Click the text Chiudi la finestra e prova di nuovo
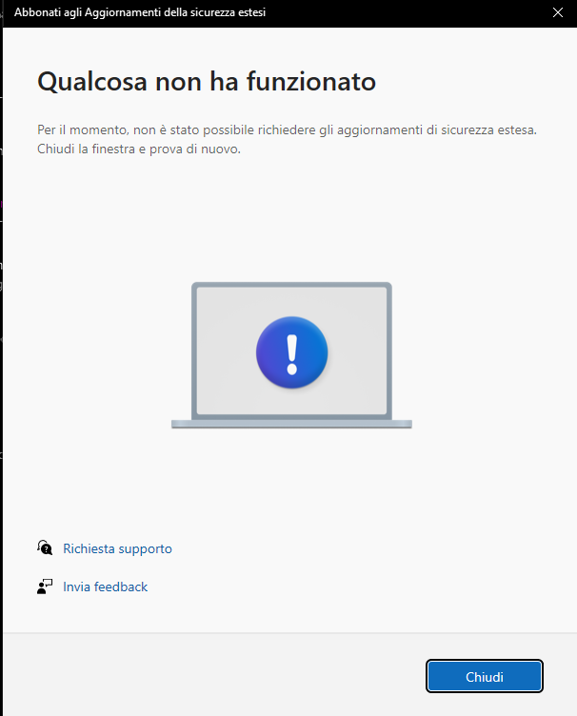Viewport: 577px width, 716px height. [139, 149]
